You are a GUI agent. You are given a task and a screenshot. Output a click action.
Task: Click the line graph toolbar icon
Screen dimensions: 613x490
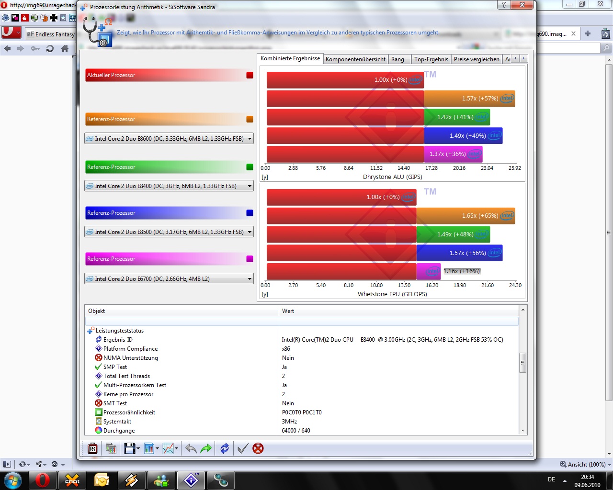pos(168,448)
